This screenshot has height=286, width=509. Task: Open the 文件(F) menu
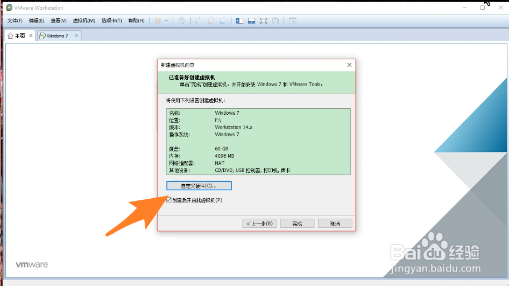15,21
